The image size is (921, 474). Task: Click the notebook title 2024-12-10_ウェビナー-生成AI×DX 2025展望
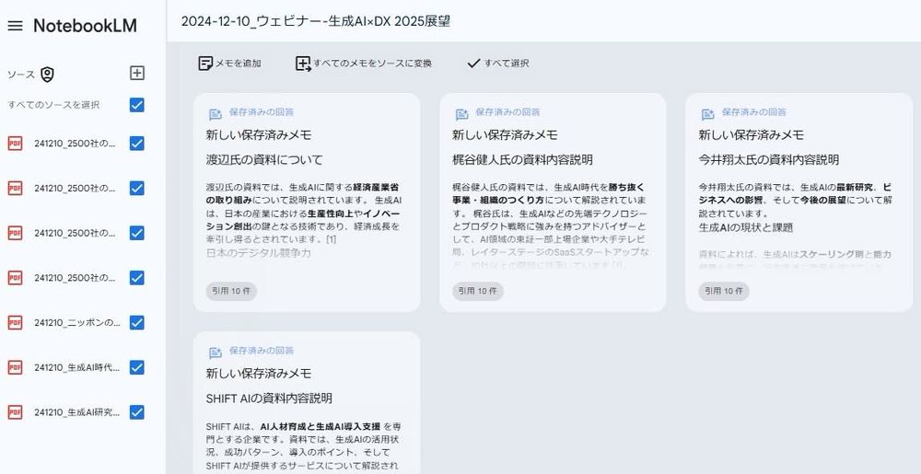316,22
